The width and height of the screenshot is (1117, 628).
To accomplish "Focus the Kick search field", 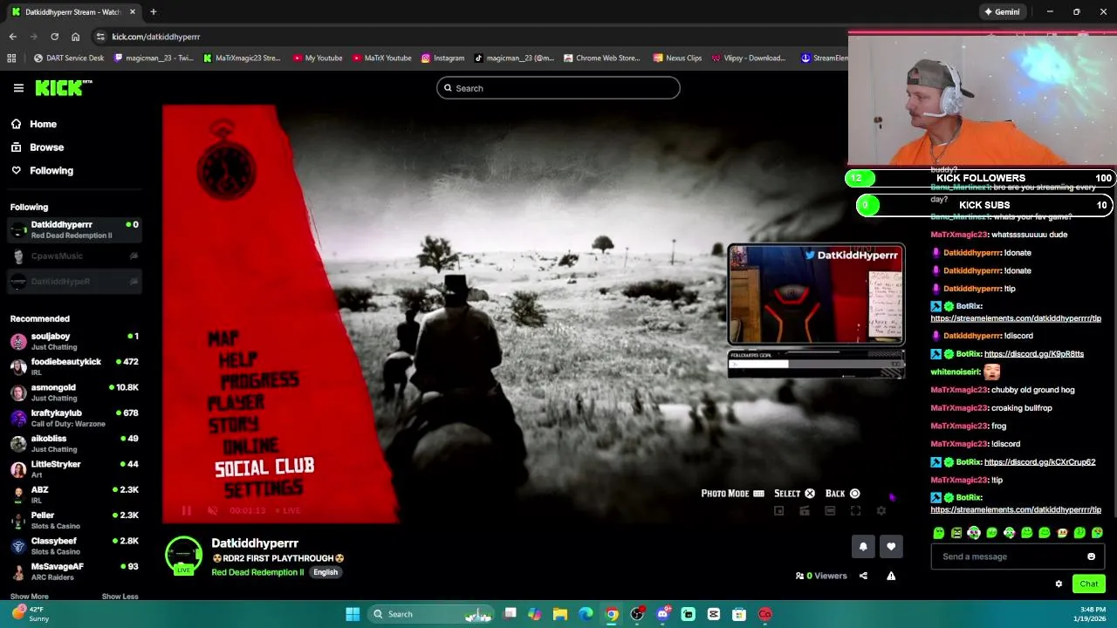I will click(x=558, y=88).
